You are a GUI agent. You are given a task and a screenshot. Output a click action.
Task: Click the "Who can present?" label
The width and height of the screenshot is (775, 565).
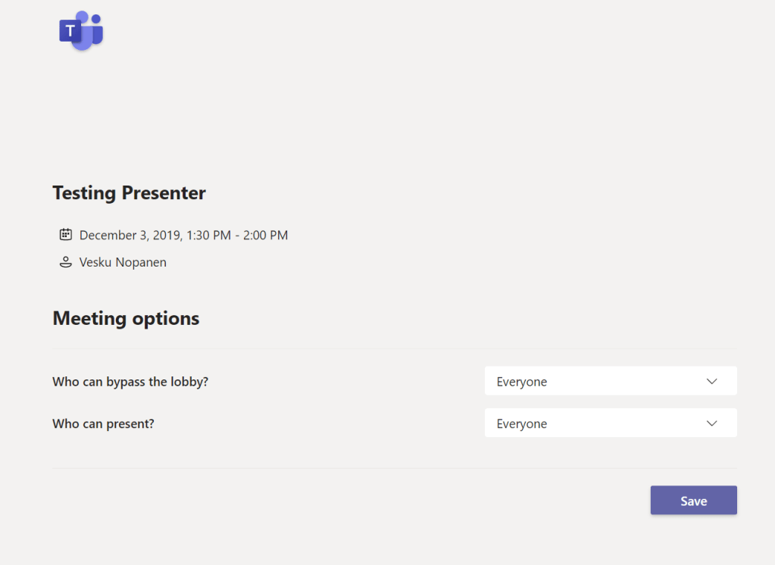click(103, 424)
